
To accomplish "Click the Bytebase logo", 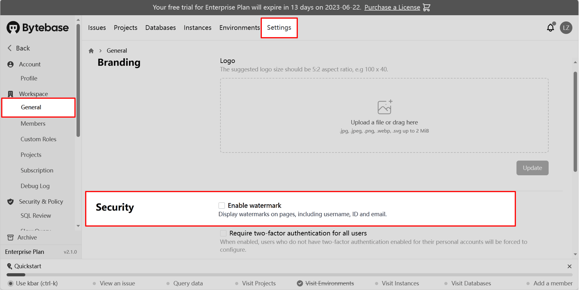I will click(38, 28).
